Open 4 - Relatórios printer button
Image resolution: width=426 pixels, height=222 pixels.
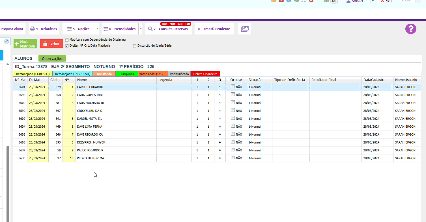click(x=44, y=29)
